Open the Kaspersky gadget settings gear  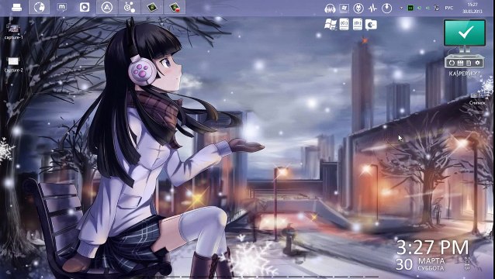coord(477,63)
